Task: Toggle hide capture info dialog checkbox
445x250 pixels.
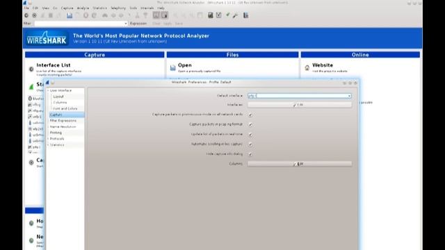Action: [250, 154]
